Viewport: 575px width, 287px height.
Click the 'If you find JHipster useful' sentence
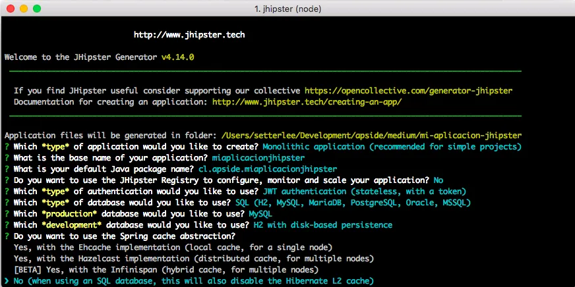(x=157, y=91)
